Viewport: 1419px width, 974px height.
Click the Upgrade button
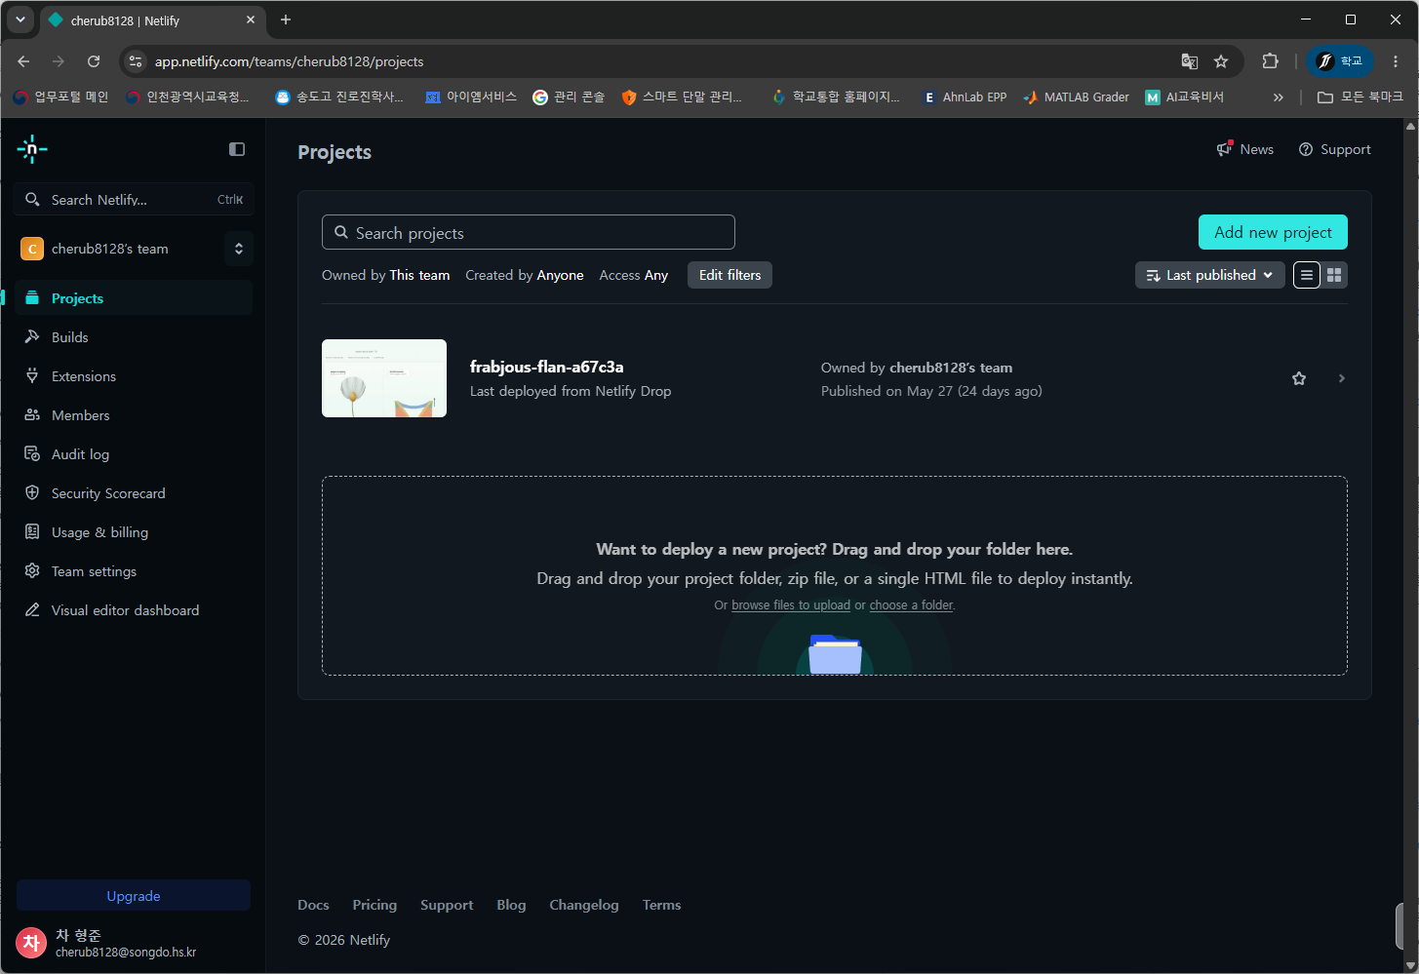[x=134, y=896]
